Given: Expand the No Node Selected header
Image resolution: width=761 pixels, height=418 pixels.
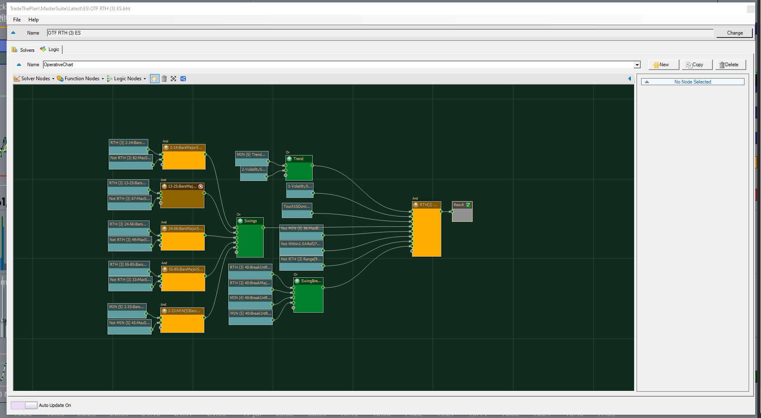Looking at the screenshot, I should pyautogui.click(x=693, y=82).
